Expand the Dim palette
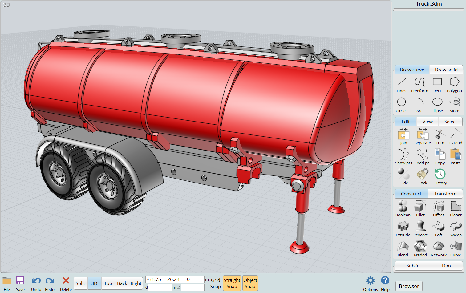The height and width of the screenshot is (293, 466). click(446, 266)
